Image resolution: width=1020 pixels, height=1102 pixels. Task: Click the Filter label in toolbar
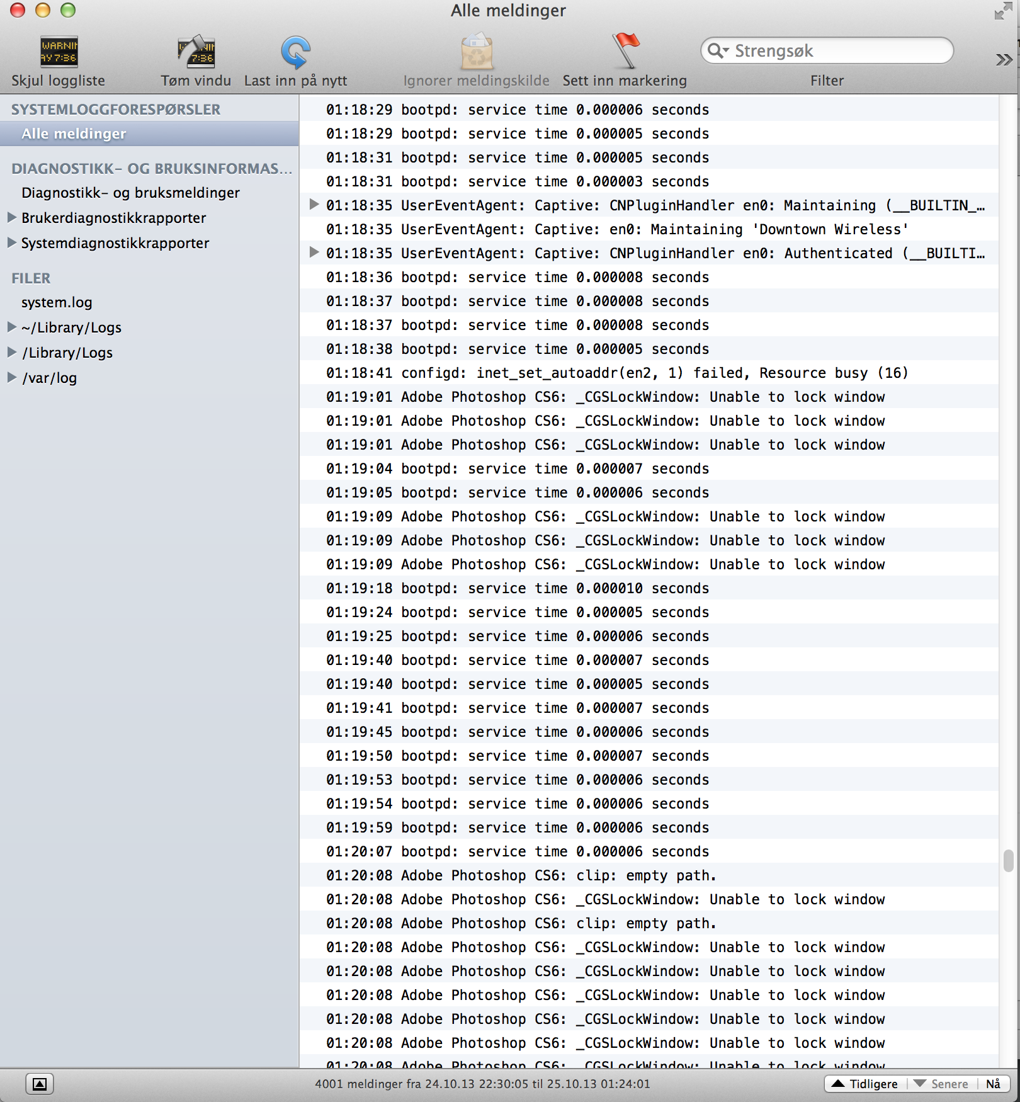click(x=827, y=81)
